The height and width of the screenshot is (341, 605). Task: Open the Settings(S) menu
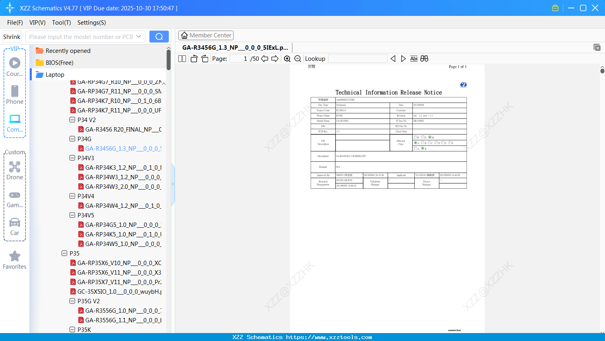tap(92, 23)
